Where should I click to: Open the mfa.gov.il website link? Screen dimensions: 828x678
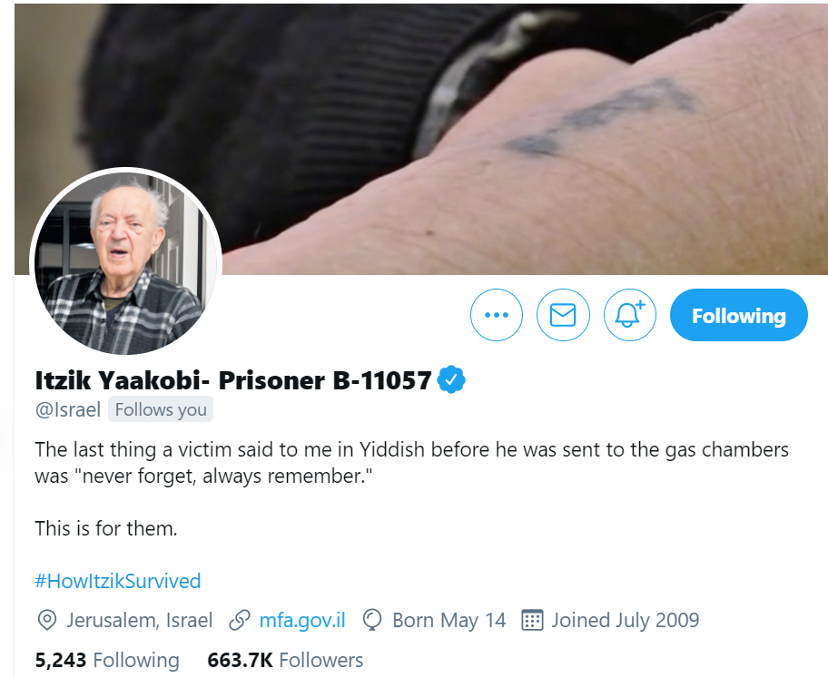click(302, 620)
